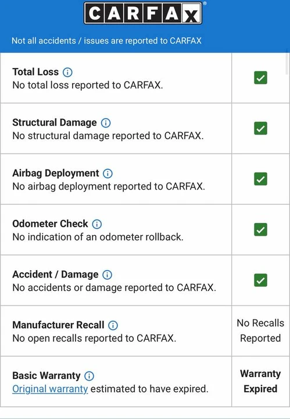Click the Accident / Damage info icon
Screen dimensions: 290x419
click(108, 275)
